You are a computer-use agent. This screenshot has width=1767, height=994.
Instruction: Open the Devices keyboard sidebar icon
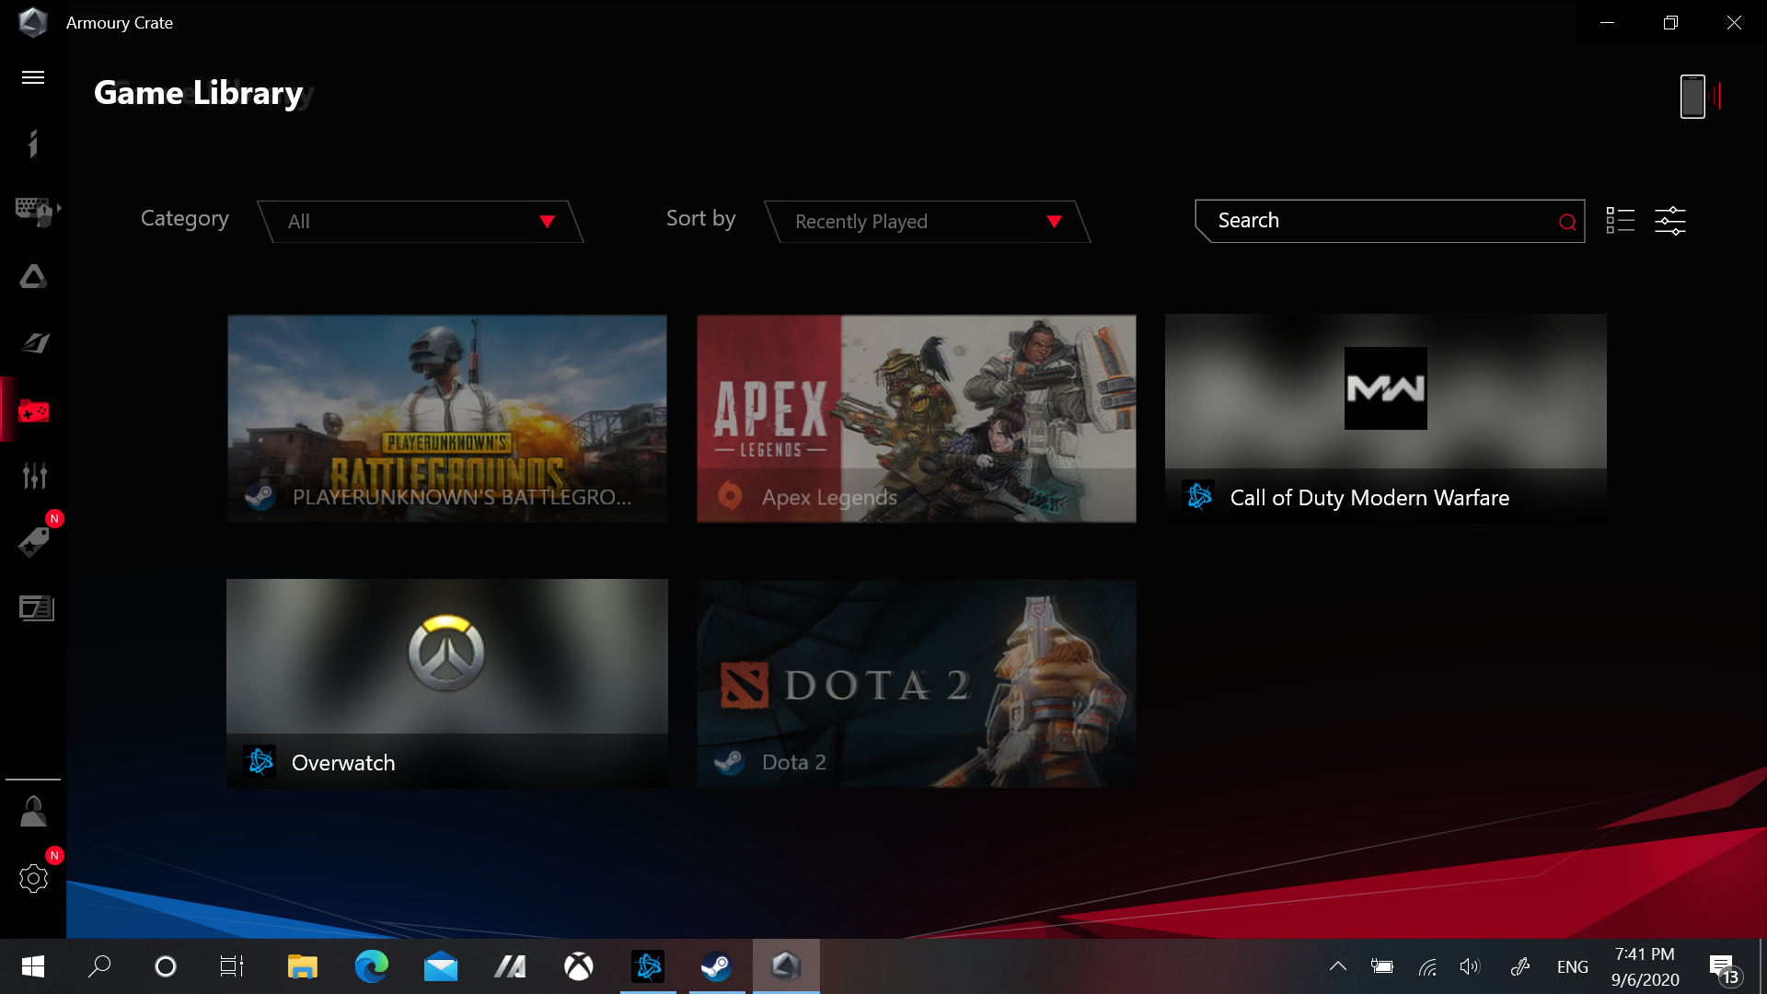click(x=35, y=211)
